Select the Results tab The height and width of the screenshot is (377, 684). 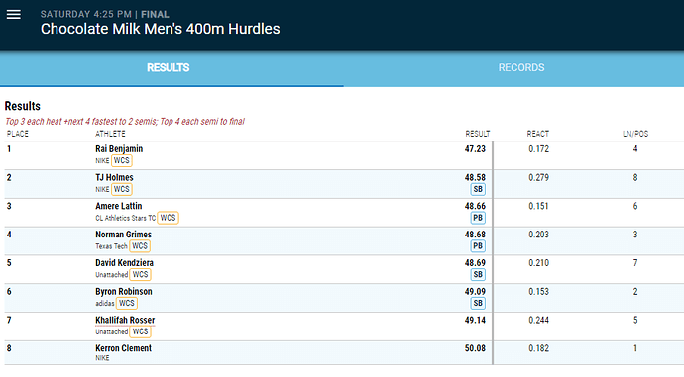tap(168, 68)
